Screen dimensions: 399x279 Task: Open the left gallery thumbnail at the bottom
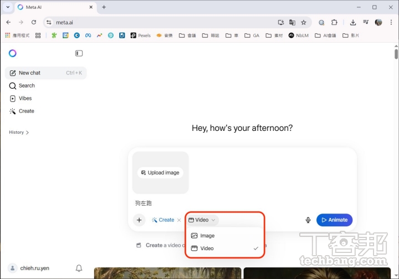167,273
